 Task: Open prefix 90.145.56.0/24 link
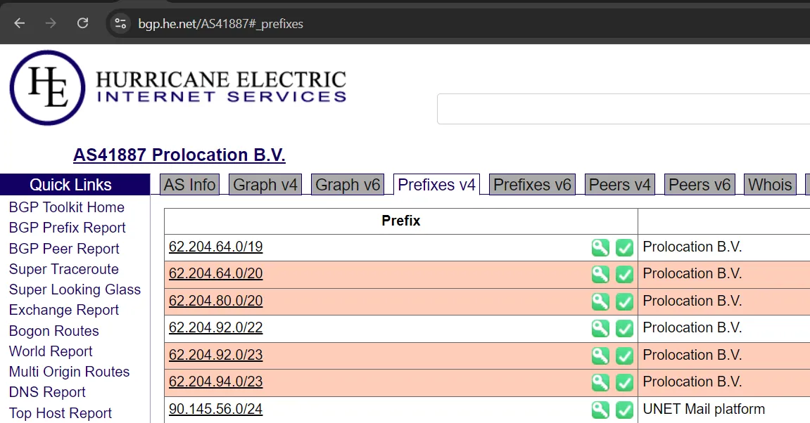(x=215, y=409)
